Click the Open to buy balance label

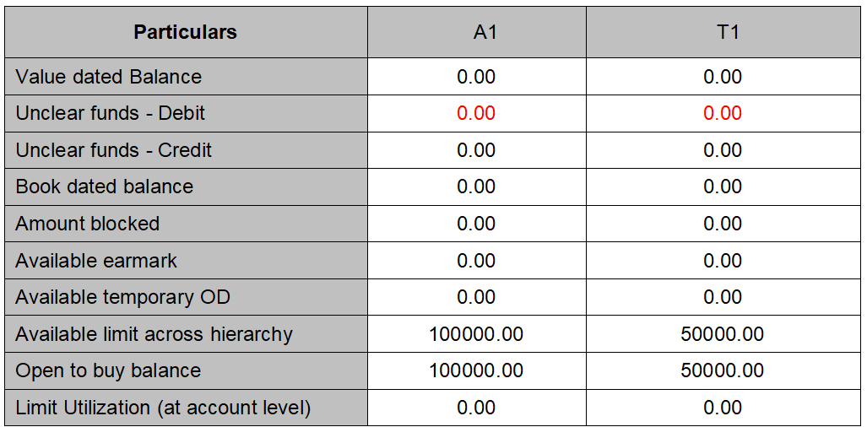pos(108,370)
